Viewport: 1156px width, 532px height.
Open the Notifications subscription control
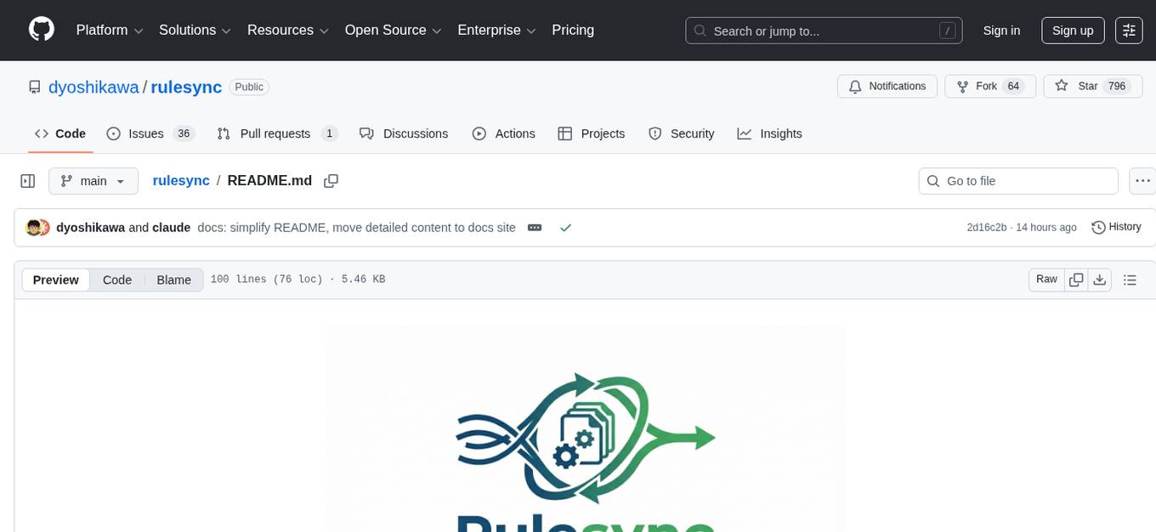[887, 86]
